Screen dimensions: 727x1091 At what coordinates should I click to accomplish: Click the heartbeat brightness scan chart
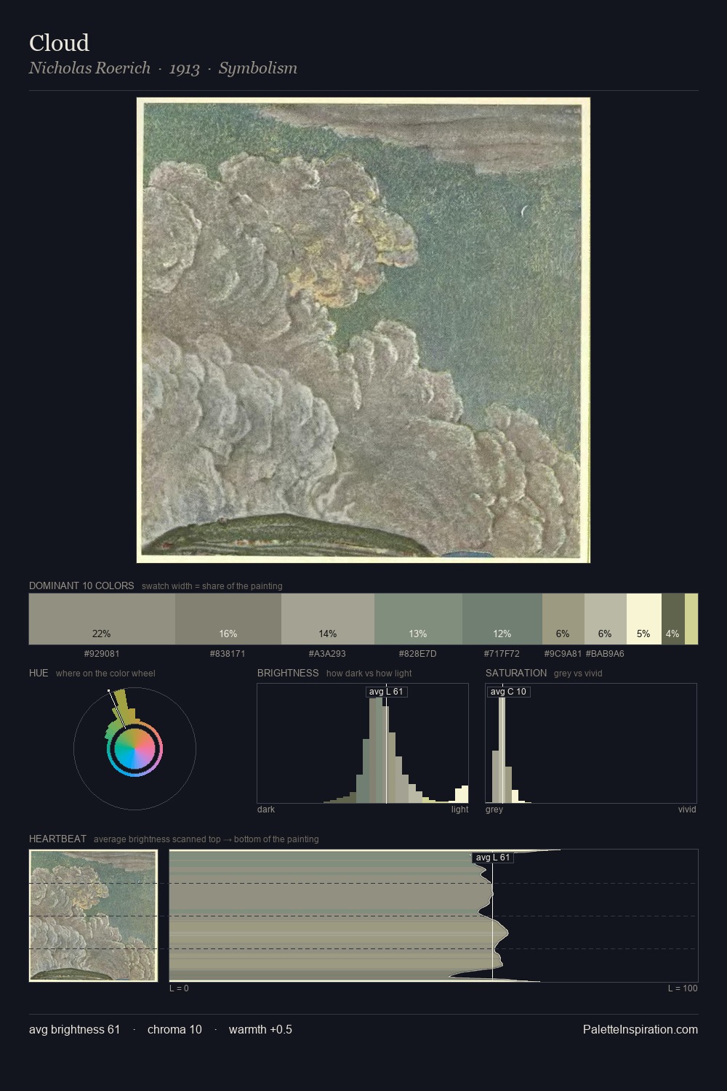434,916
